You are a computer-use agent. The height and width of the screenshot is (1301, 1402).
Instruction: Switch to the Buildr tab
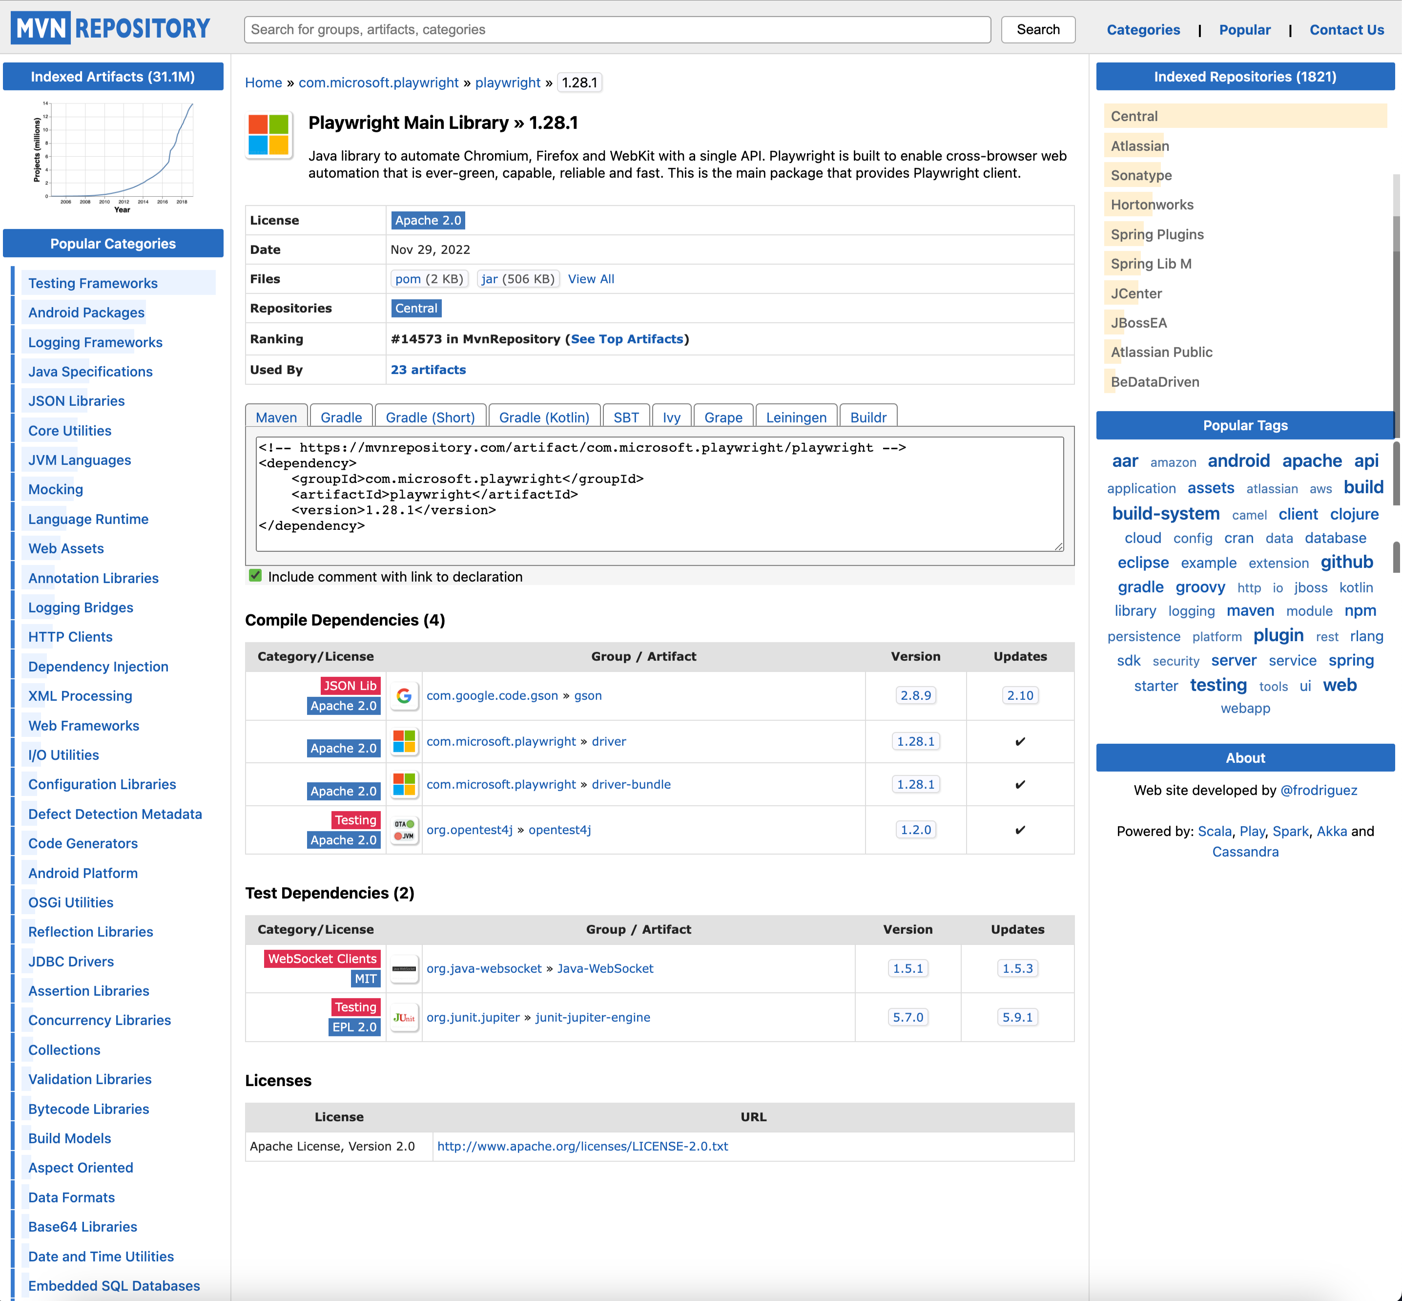pyautogui.click(x=868, y=417)
